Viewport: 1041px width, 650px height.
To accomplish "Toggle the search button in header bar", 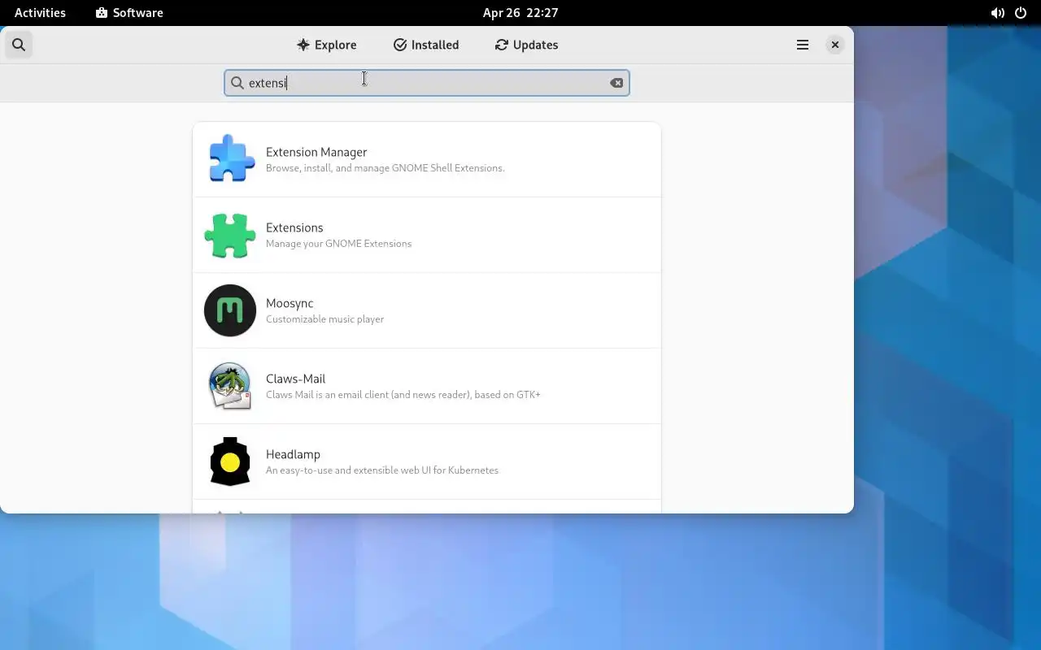I will (x=19, y=45).
